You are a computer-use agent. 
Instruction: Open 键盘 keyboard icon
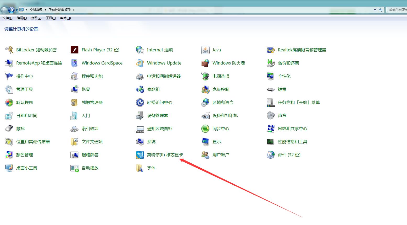click(271, 89)
